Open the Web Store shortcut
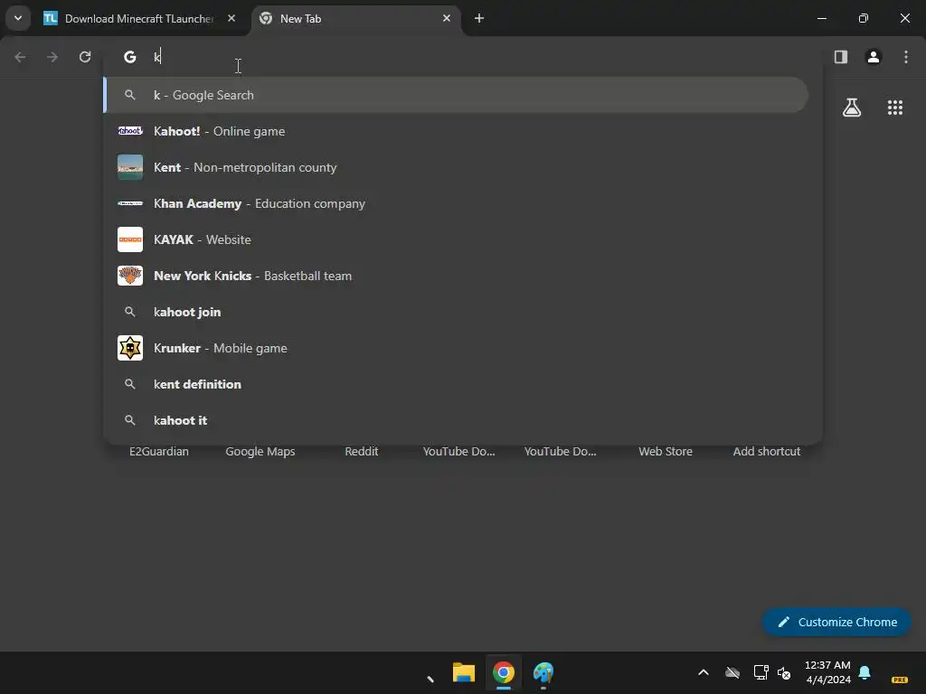The width and height of the screenshot is (926, 694). [666, 452]
